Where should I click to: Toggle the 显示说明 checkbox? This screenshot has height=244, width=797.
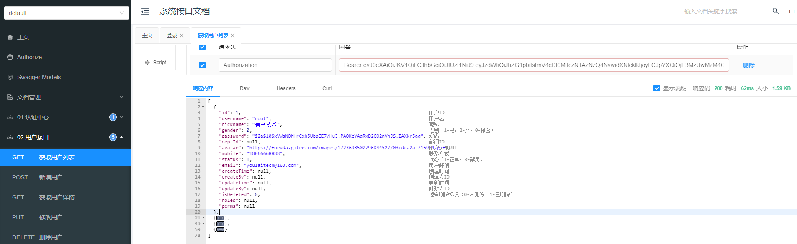tap(657, 88)
